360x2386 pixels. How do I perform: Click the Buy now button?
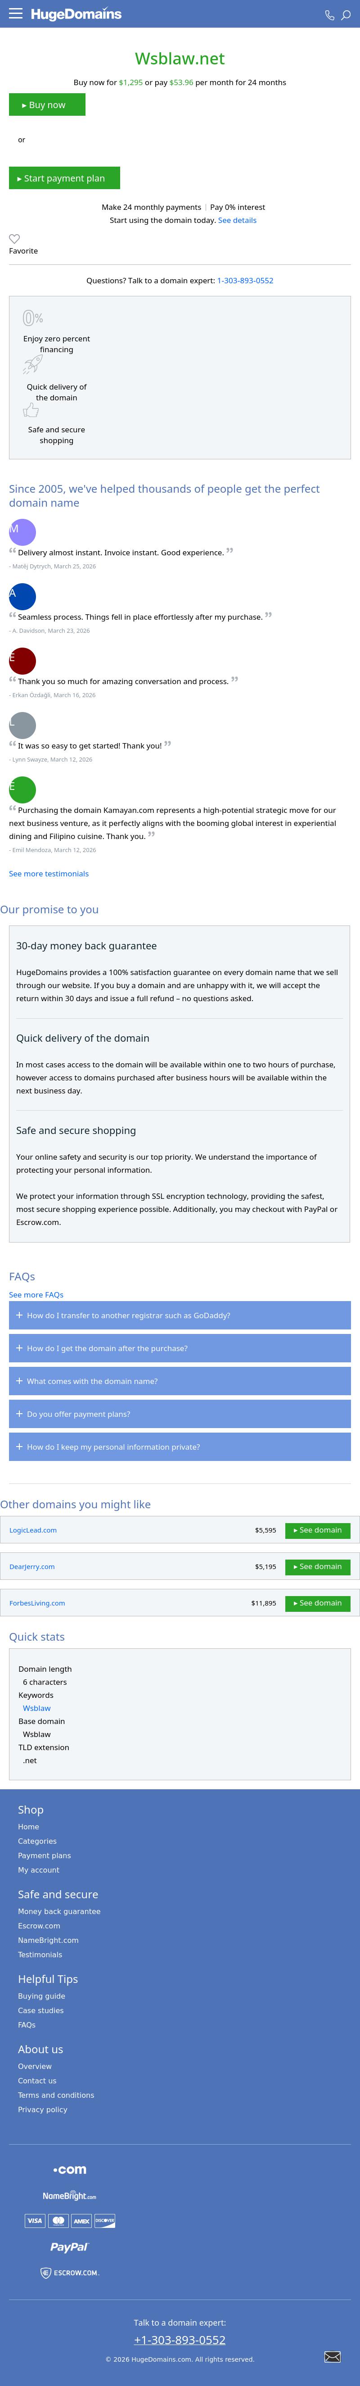click(x=47, y=104)
